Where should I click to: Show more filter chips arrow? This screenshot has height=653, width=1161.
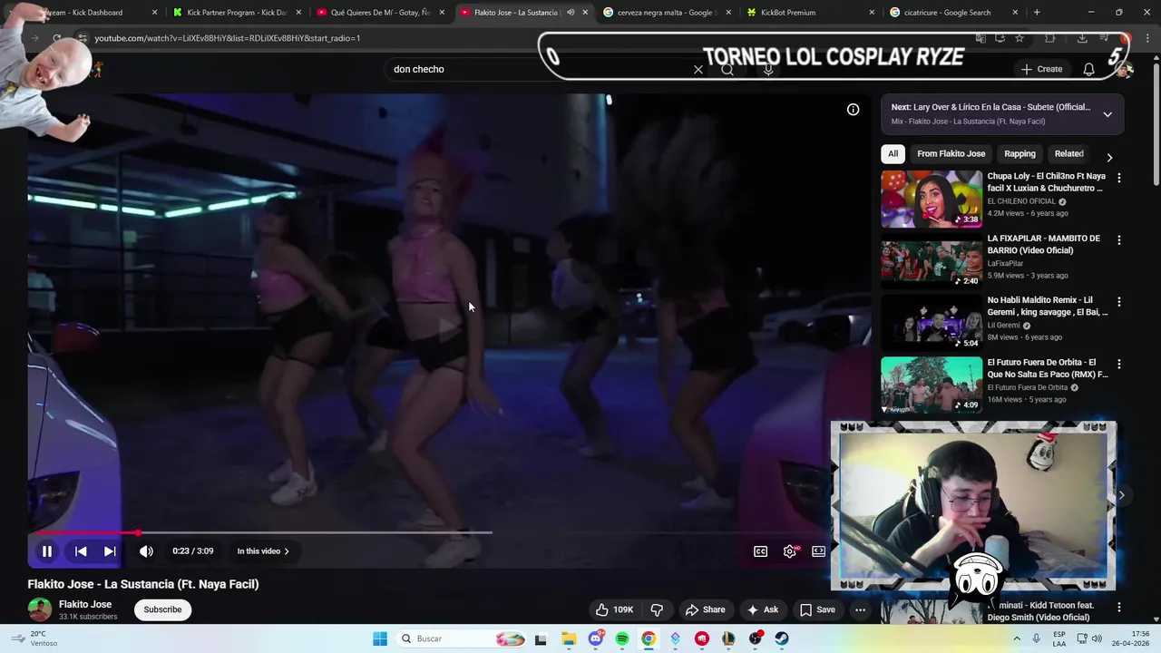1108,158
